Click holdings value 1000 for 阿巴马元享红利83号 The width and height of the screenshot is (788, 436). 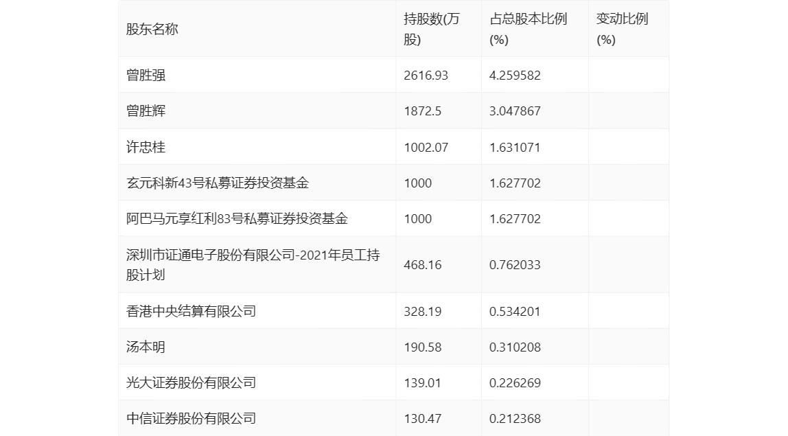pyautogui.click(x=417, y=219)
